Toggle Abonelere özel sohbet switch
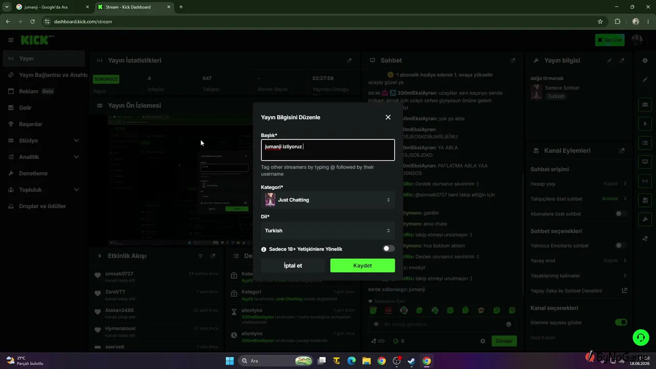The height and width of the screenshot is (369, 656). point(621,214)
